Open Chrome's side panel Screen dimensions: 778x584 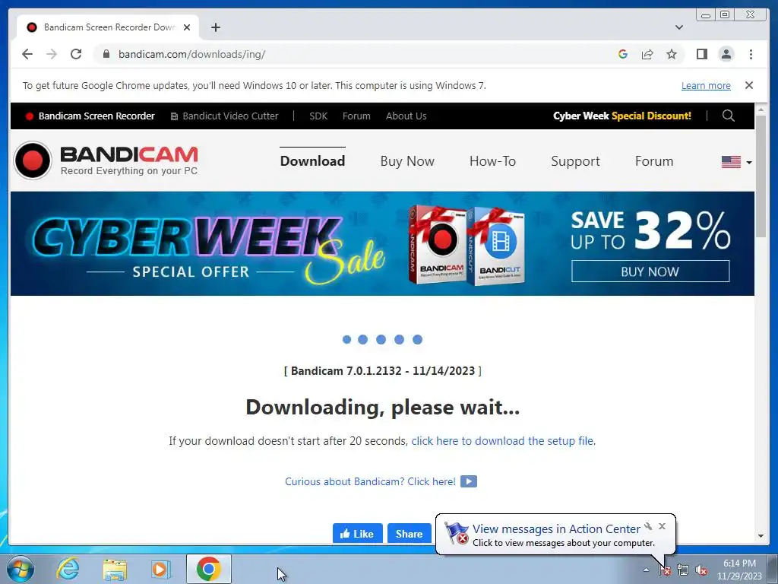click(x=701, y=54)
